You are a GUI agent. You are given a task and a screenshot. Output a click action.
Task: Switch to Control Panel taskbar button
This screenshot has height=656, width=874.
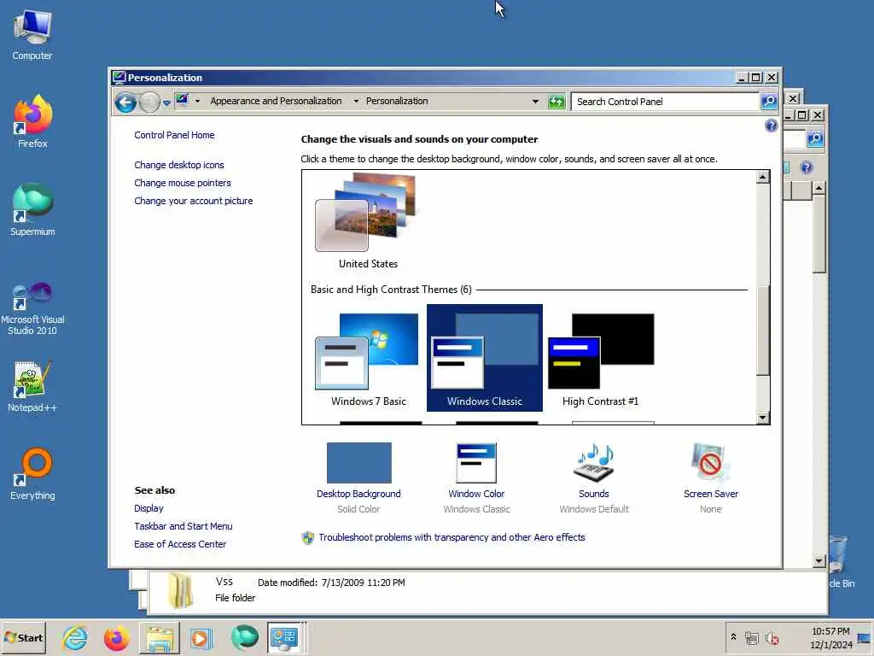point(287,637)
